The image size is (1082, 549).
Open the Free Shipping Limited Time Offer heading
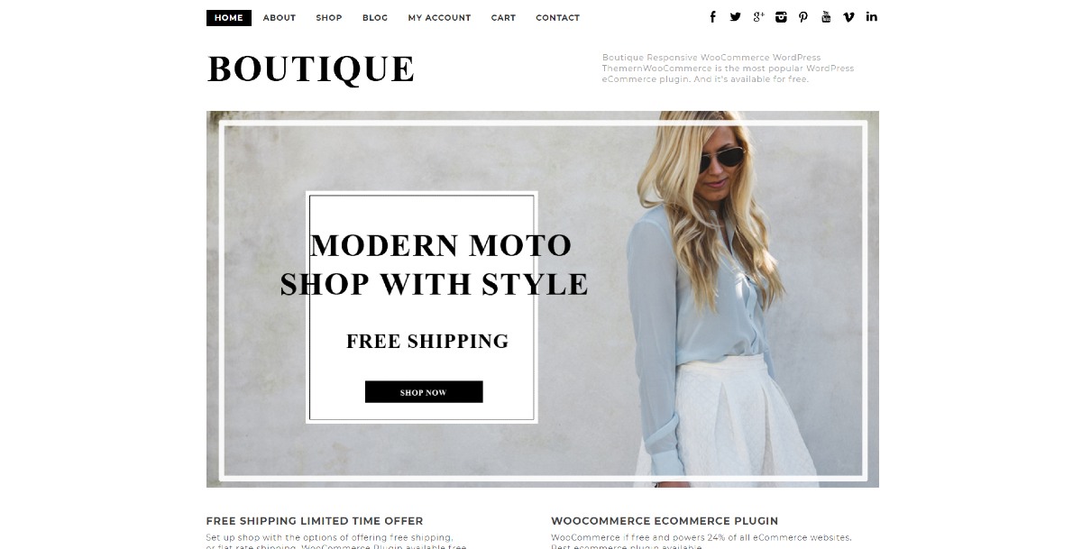[x=315, y=521]
